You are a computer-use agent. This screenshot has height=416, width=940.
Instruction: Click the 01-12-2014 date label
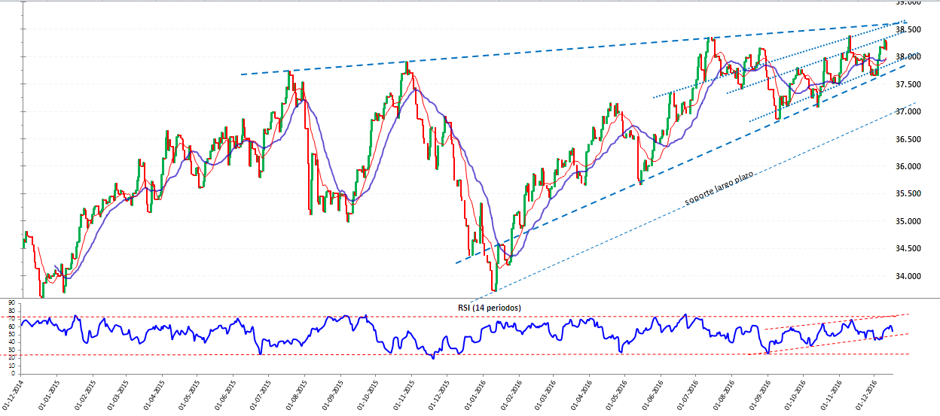13,394
